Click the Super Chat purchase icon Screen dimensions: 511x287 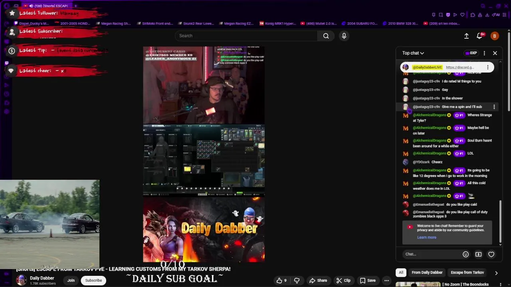(x=478, y=254)
